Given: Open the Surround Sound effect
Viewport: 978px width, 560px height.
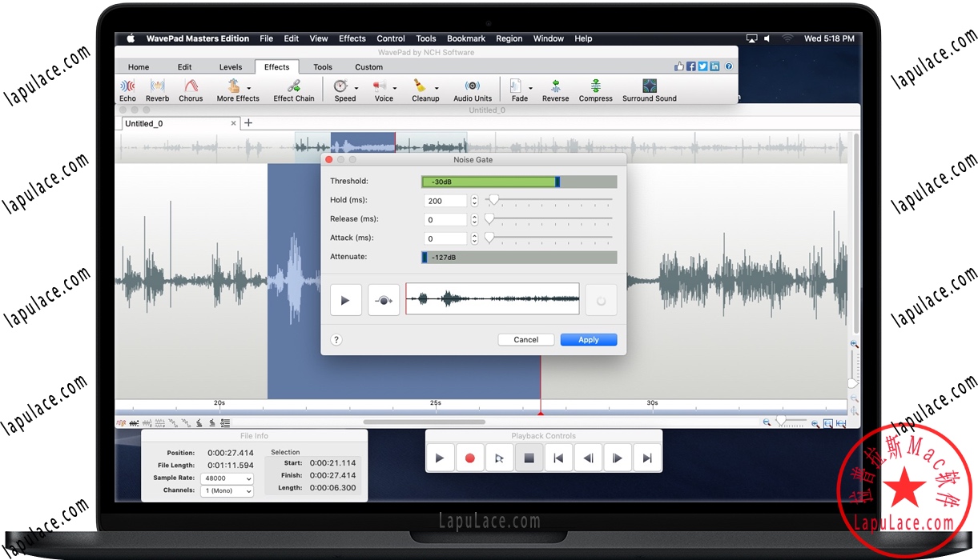Looking at the screenshot, I should pyautogui.click(x=649, y=90).
